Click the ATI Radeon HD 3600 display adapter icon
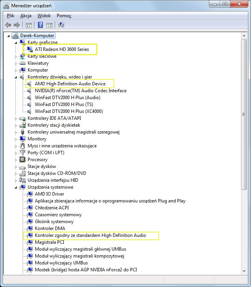Screen dimensions: 251x287 click(x=30, y=49)
